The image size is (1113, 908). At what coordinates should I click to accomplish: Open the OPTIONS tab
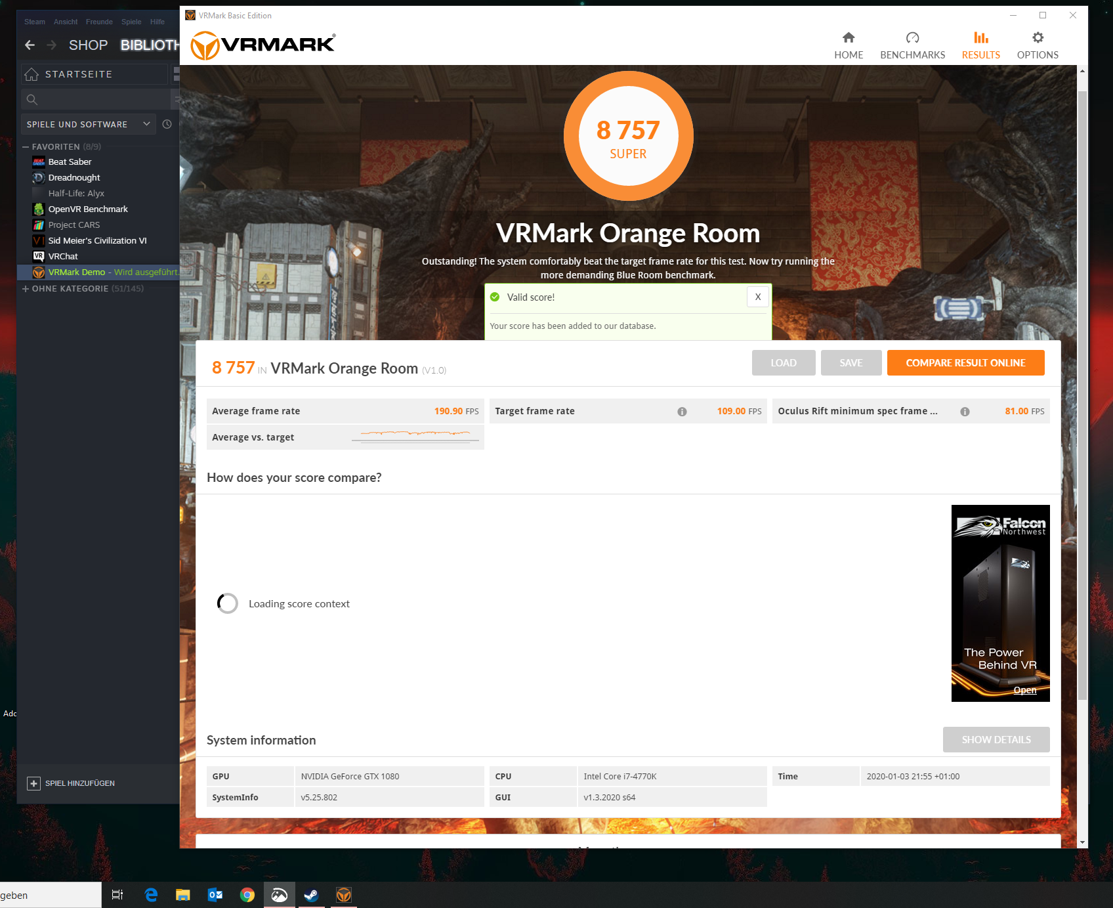coord(1038,45)
